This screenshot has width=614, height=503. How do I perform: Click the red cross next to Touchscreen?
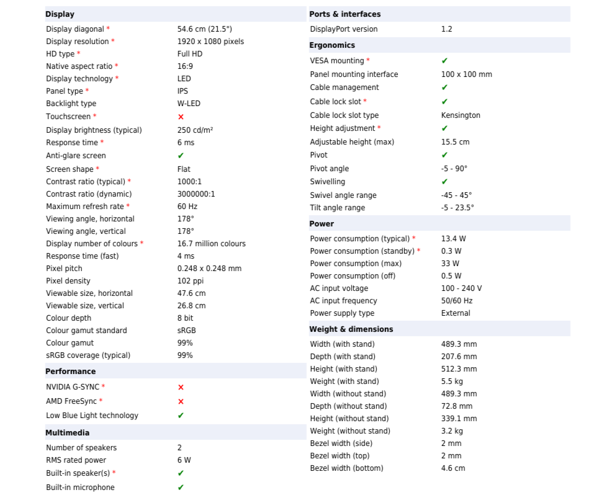pos(181,117)
